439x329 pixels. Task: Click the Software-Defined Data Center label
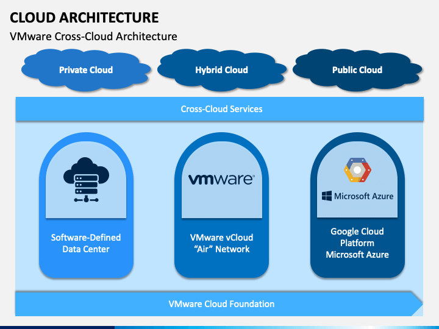coord(86,243)
